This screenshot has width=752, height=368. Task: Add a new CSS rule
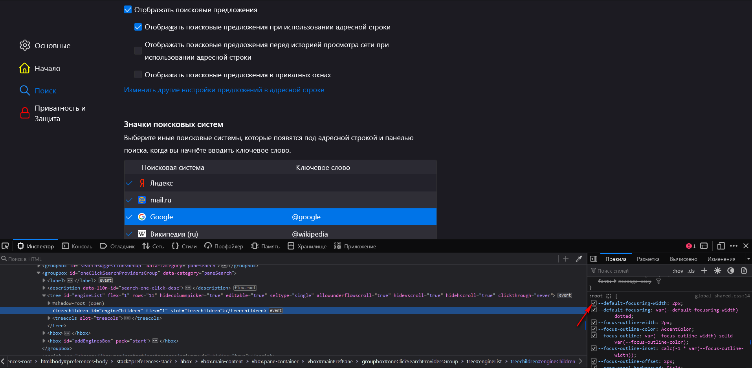click(x=704, y=271)
